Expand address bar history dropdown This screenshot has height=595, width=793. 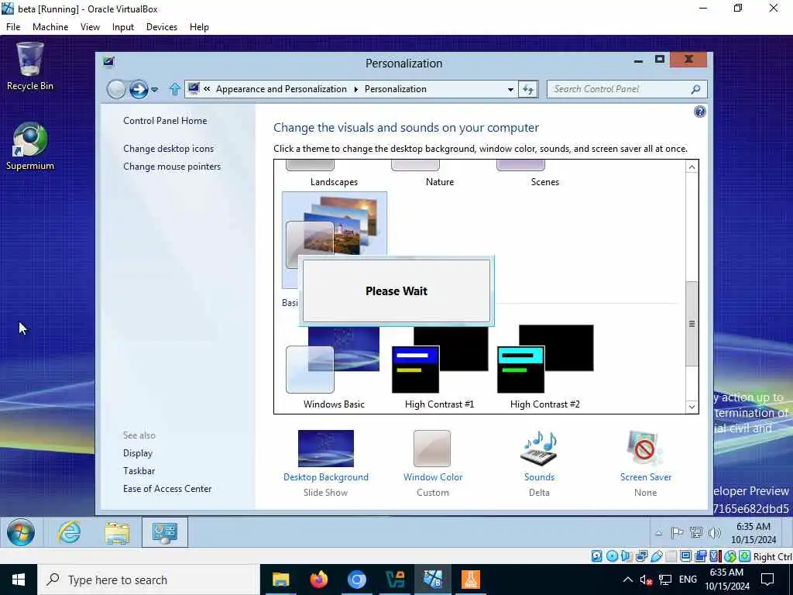(x=510, y=90)
